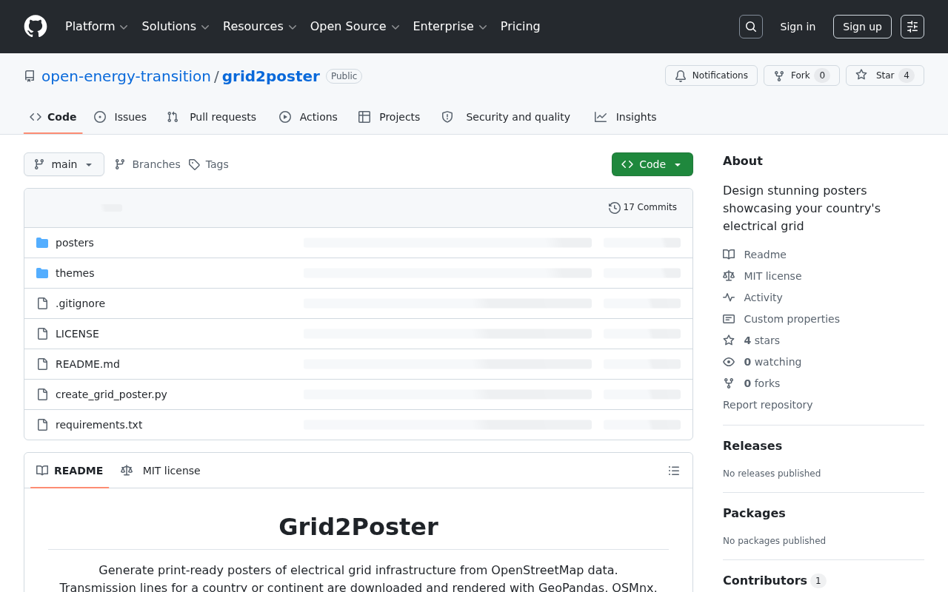948x592 pixels.
Task: Open the Contributors section heading link
Action: [x=774, y=580]
